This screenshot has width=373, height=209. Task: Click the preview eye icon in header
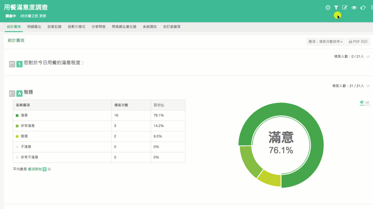coord(354,8)
